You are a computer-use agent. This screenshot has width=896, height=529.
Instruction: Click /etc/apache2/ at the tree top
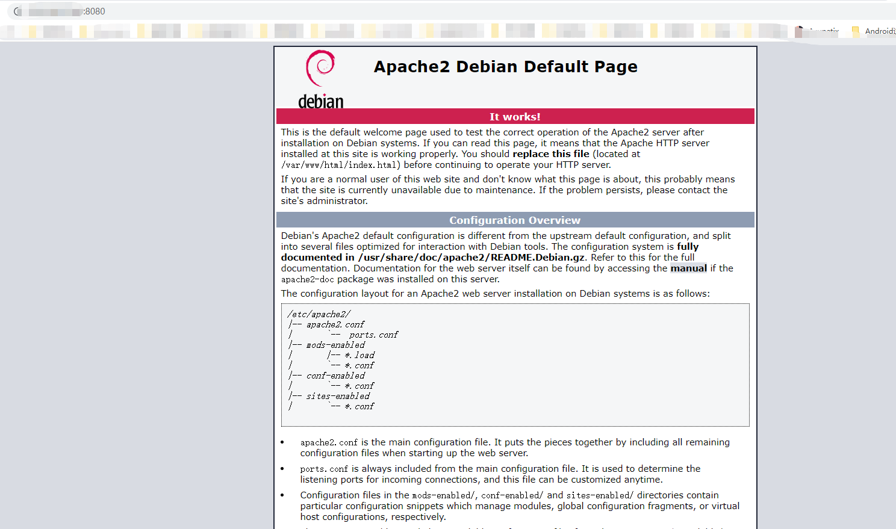pos(319,314)
